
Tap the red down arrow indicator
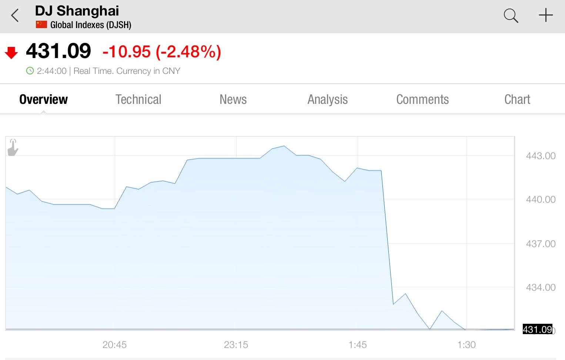tap(11, 53)
